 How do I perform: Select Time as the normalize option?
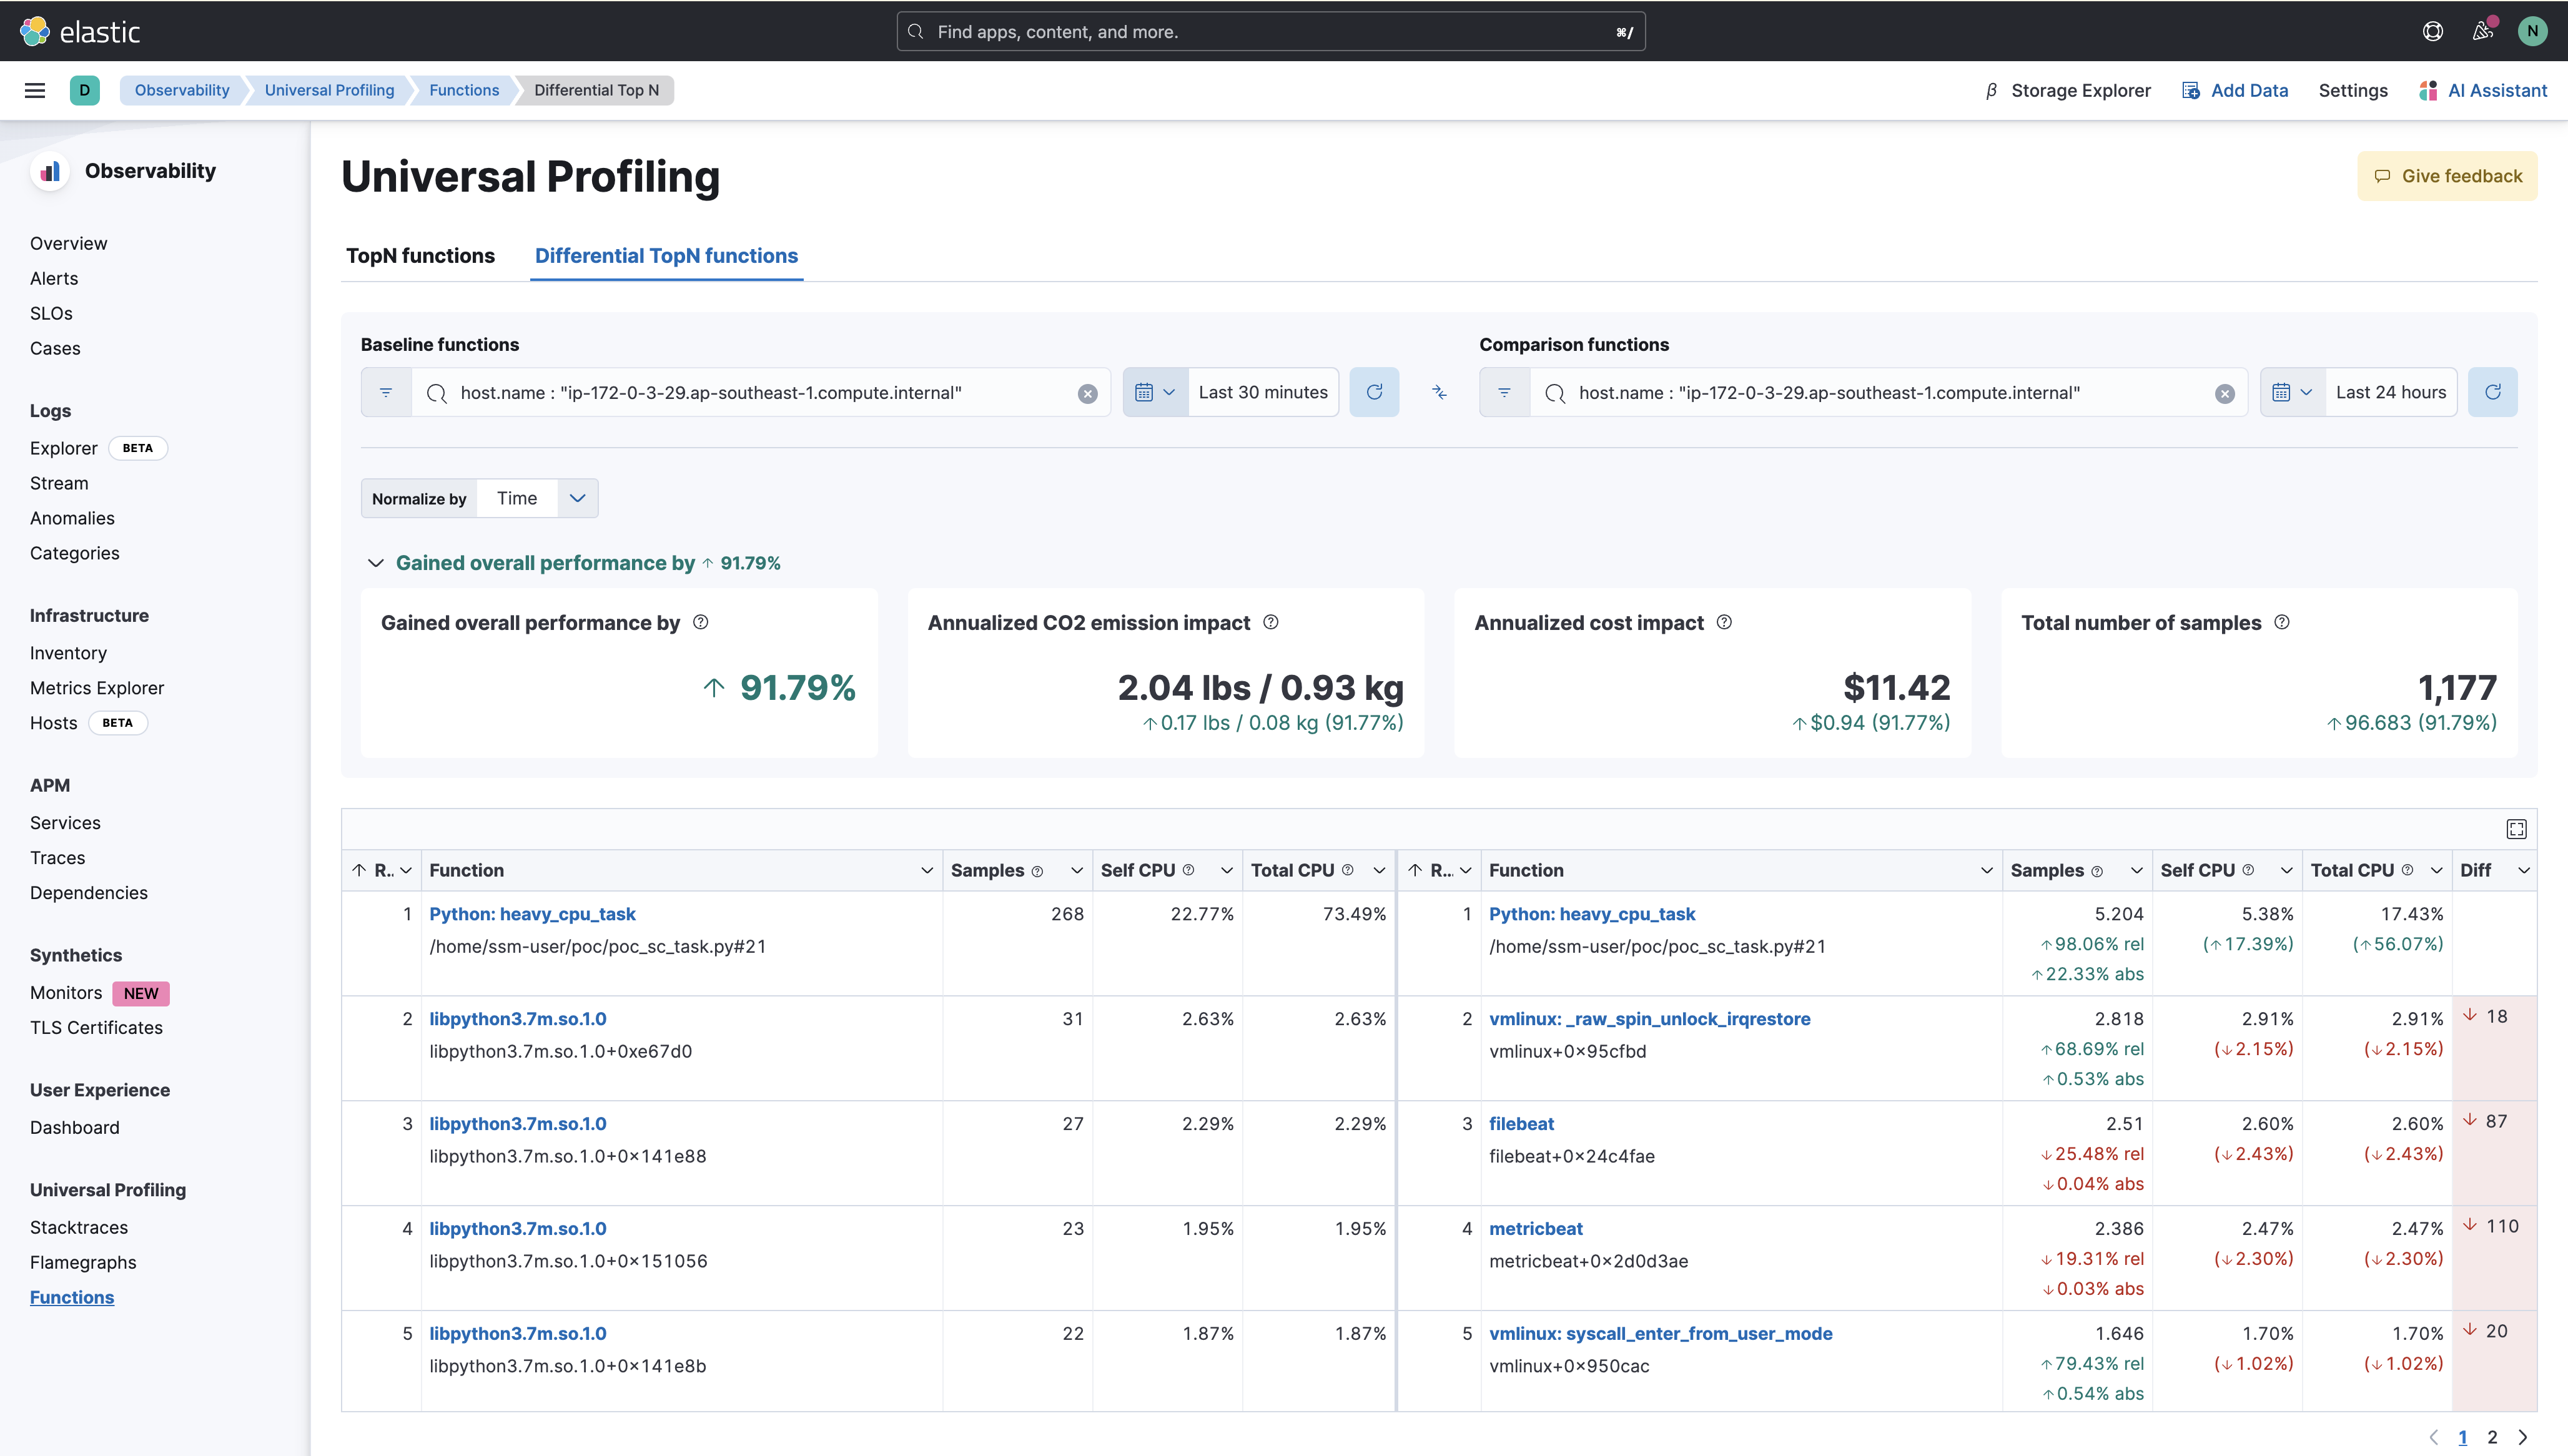517,497
